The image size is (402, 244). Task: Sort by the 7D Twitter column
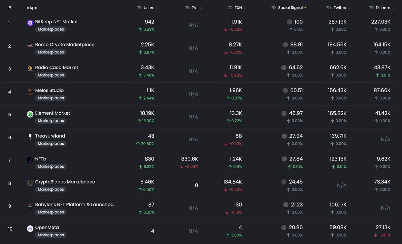point(339,8)
